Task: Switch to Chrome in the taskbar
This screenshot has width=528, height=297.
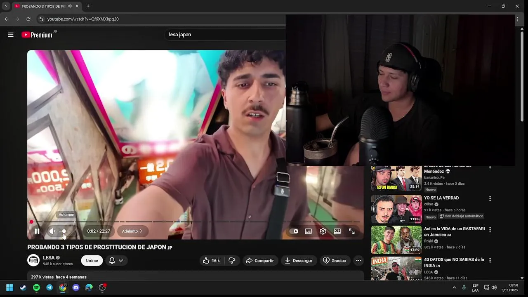Action: click(63, 288)
